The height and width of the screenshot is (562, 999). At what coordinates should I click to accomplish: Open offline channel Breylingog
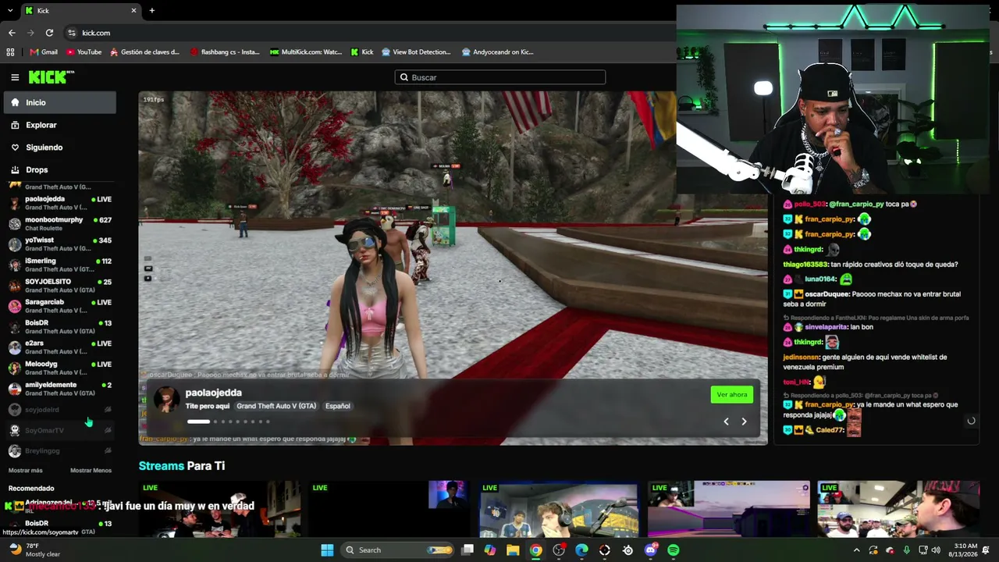pyautogui.click(x=60, y=451)
